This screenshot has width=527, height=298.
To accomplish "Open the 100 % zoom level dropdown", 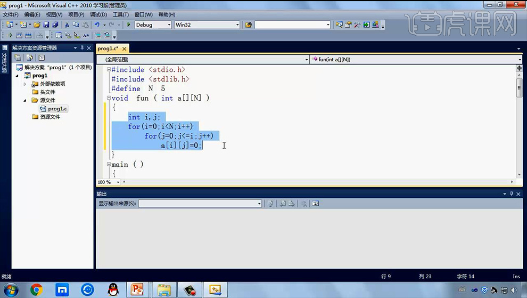I will (x=118, y=182).
